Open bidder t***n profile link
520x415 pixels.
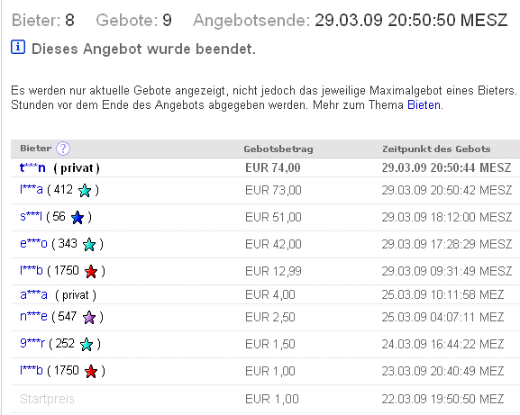point(32,168)
